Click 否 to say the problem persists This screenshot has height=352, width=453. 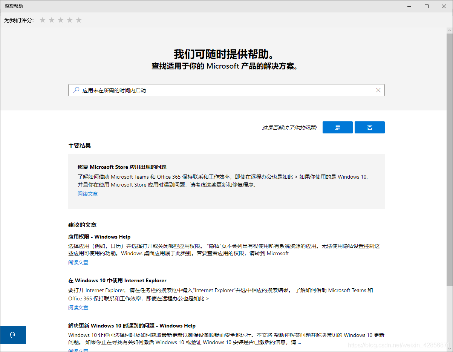click(369, 127)
